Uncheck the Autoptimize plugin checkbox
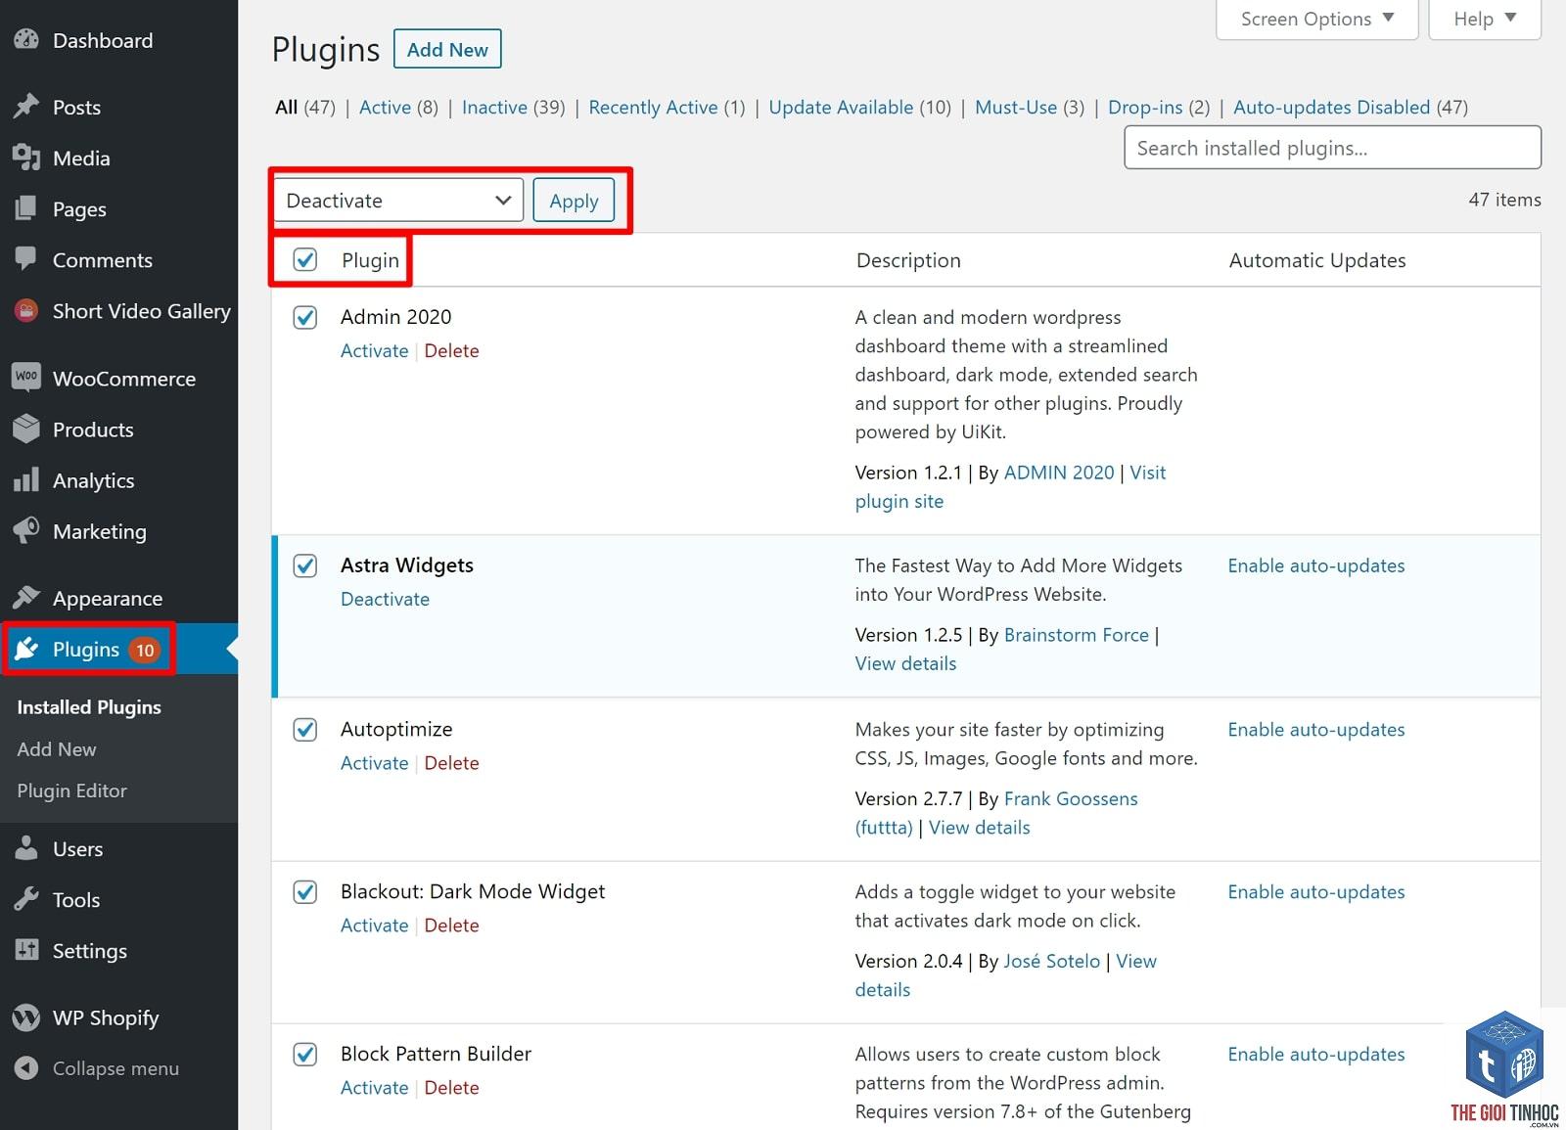Screen dimensions: 1566x1130 pos(305,729)
